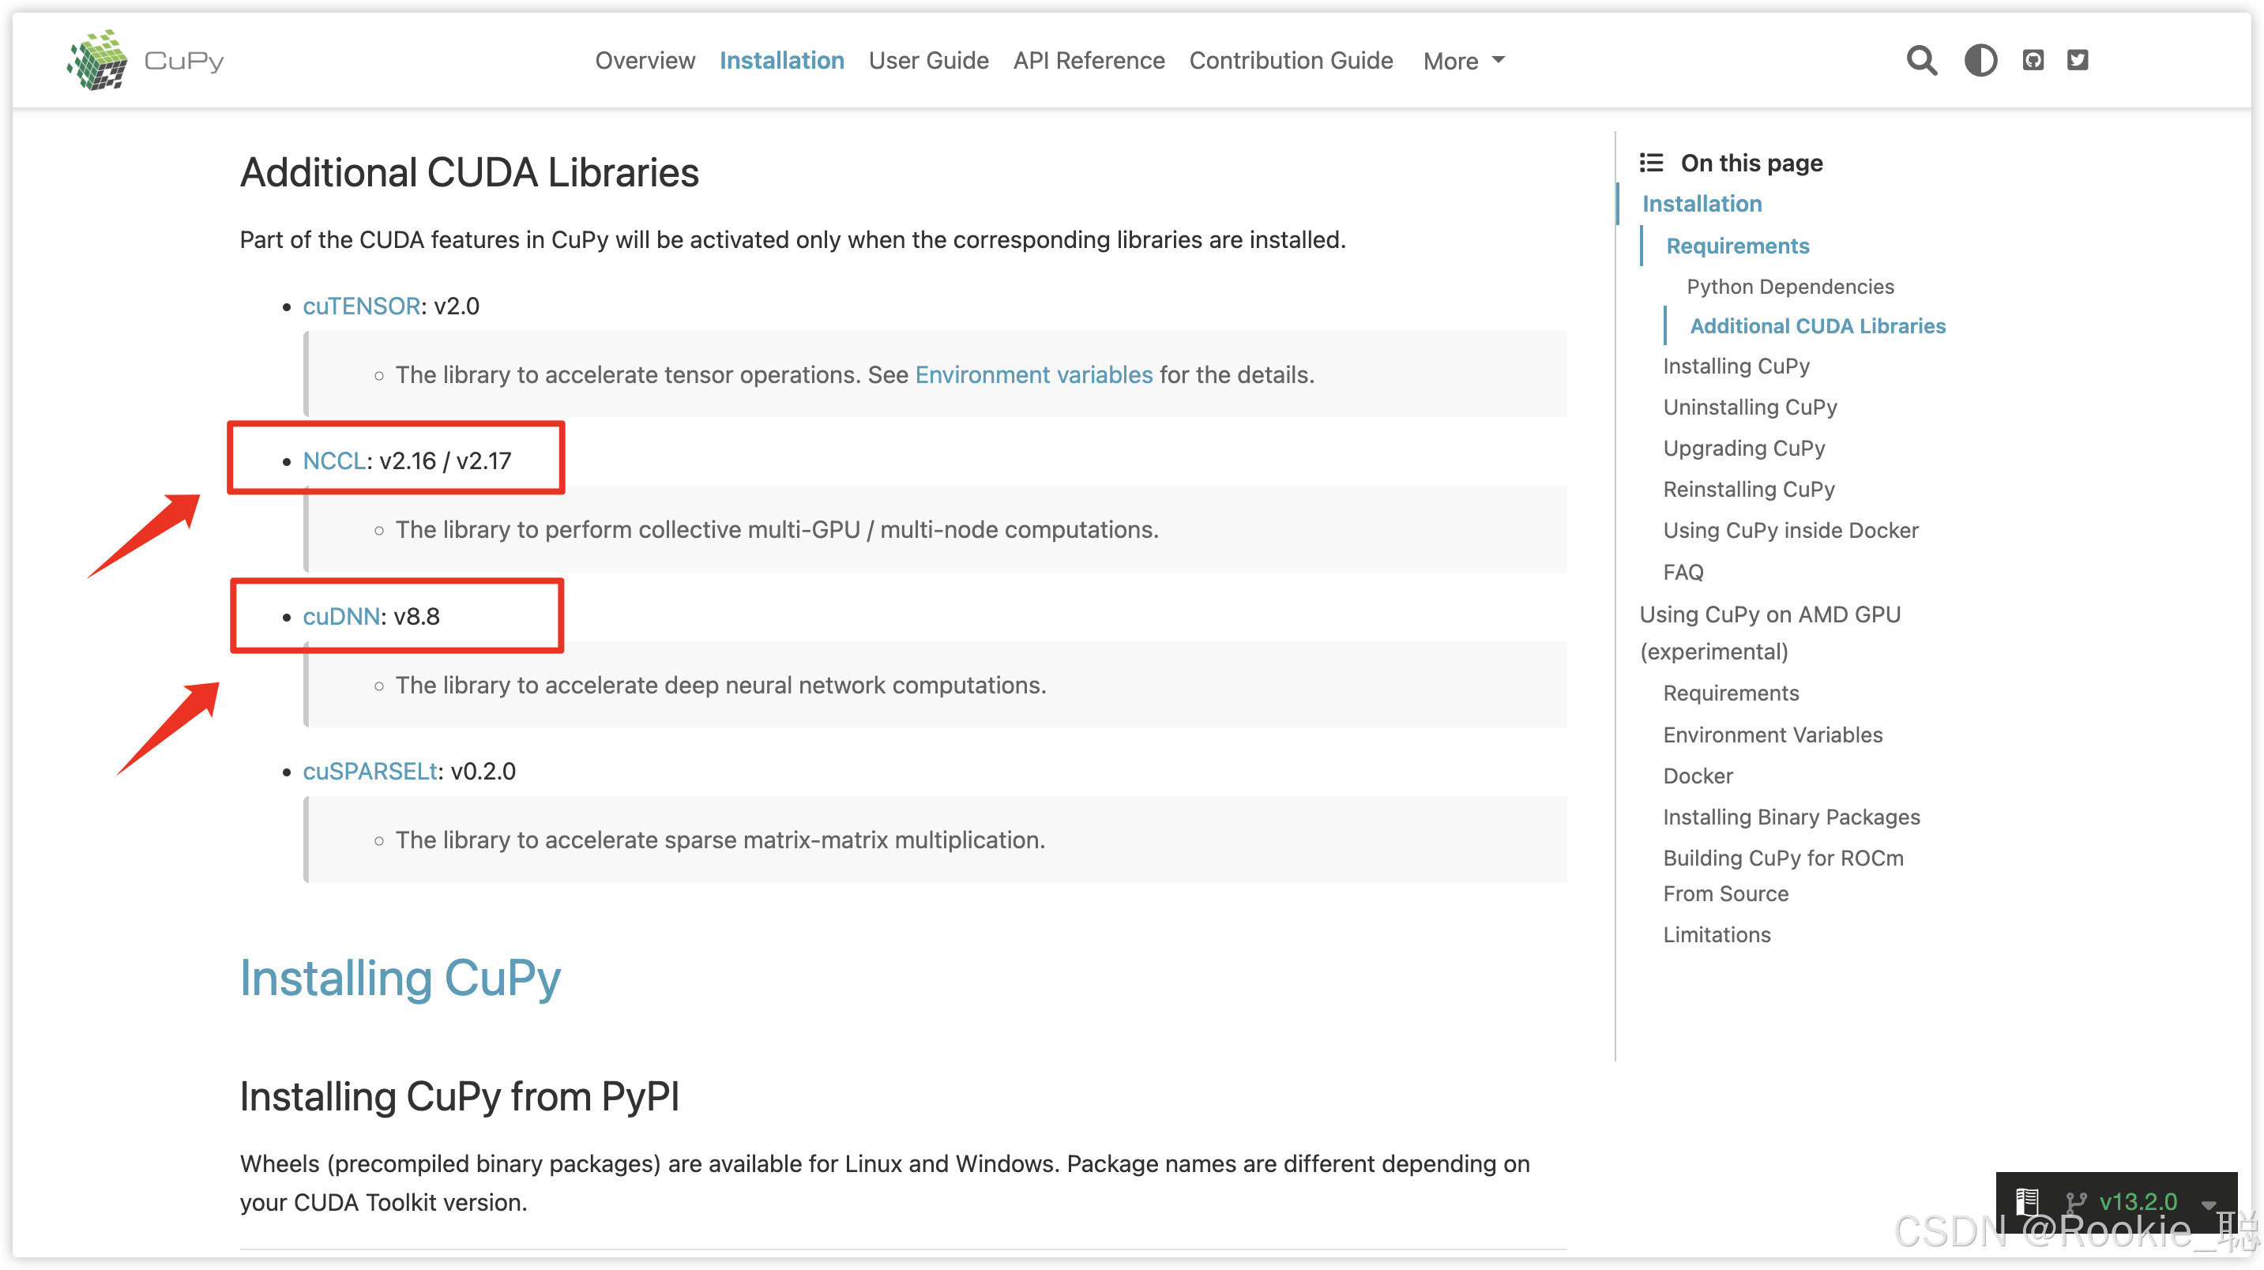
Task: Expand the v13.2.0 version selector
Action: 2141,1201
